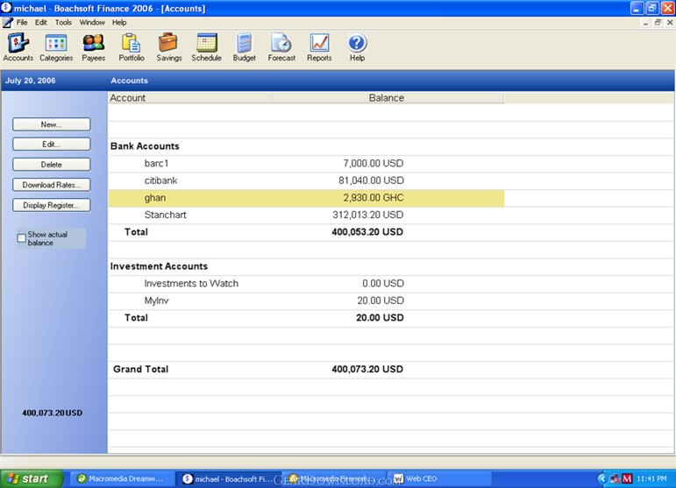Click the Download Rates... button
This screenshot has width=676, height=488.
tap(52, 185)
